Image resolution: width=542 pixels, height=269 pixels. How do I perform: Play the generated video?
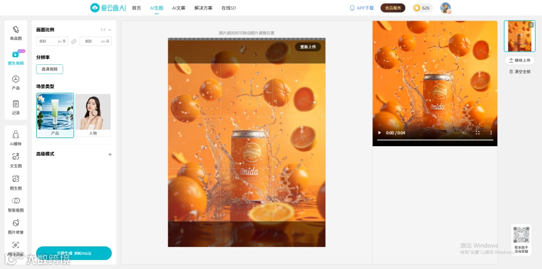coord(379,133)
